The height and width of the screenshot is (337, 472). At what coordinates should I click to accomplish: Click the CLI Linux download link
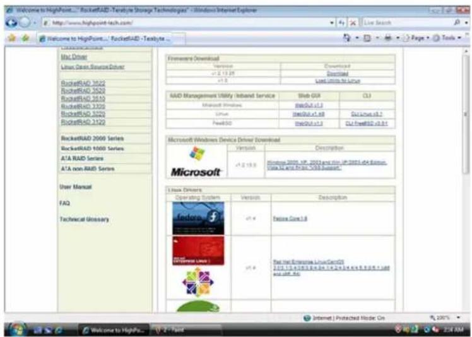(367, 114)
